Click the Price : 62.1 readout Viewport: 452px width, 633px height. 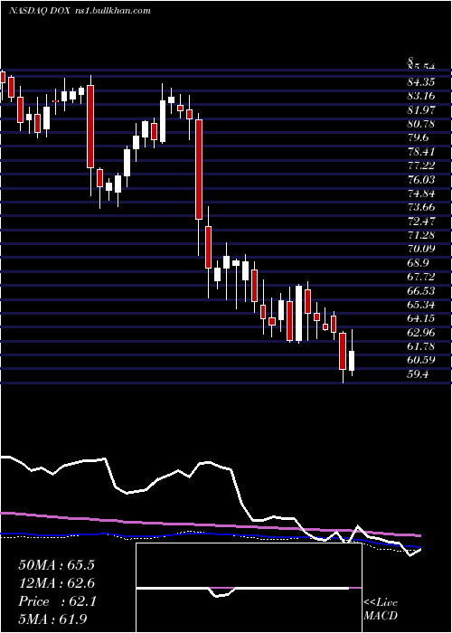click(x=56, y=601)
